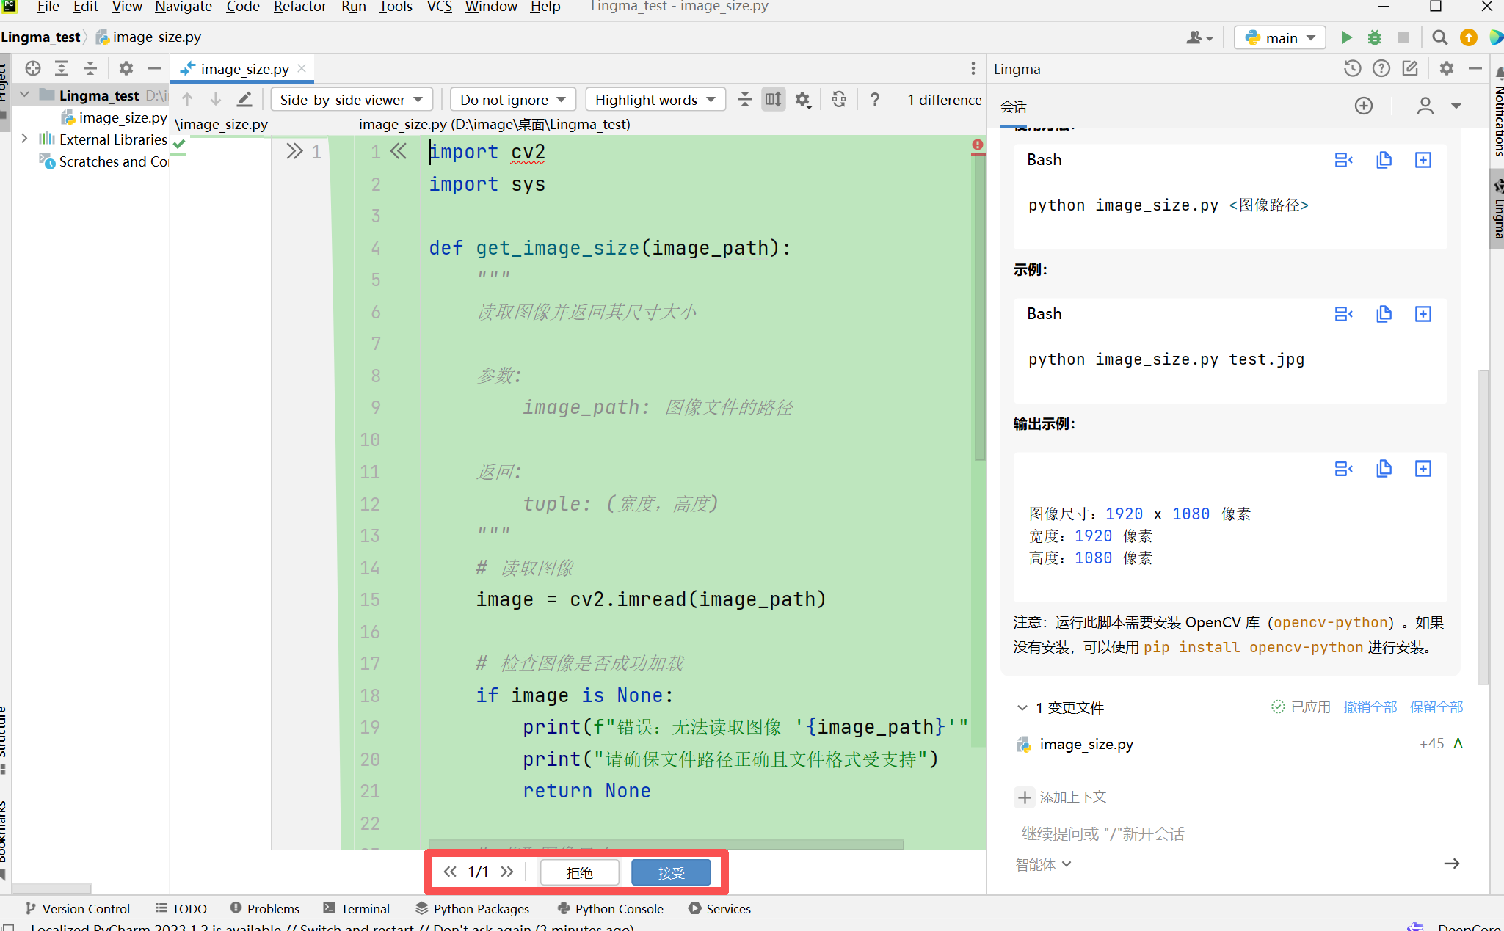Click the Lingma chat vertical scrollbar
Screen dimensions: 1504x931
[x=1483, y=527]
